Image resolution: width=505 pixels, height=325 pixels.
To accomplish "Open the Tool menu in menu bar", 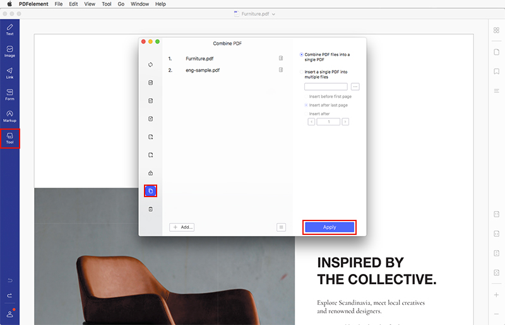I will click(x=107, y=4).
